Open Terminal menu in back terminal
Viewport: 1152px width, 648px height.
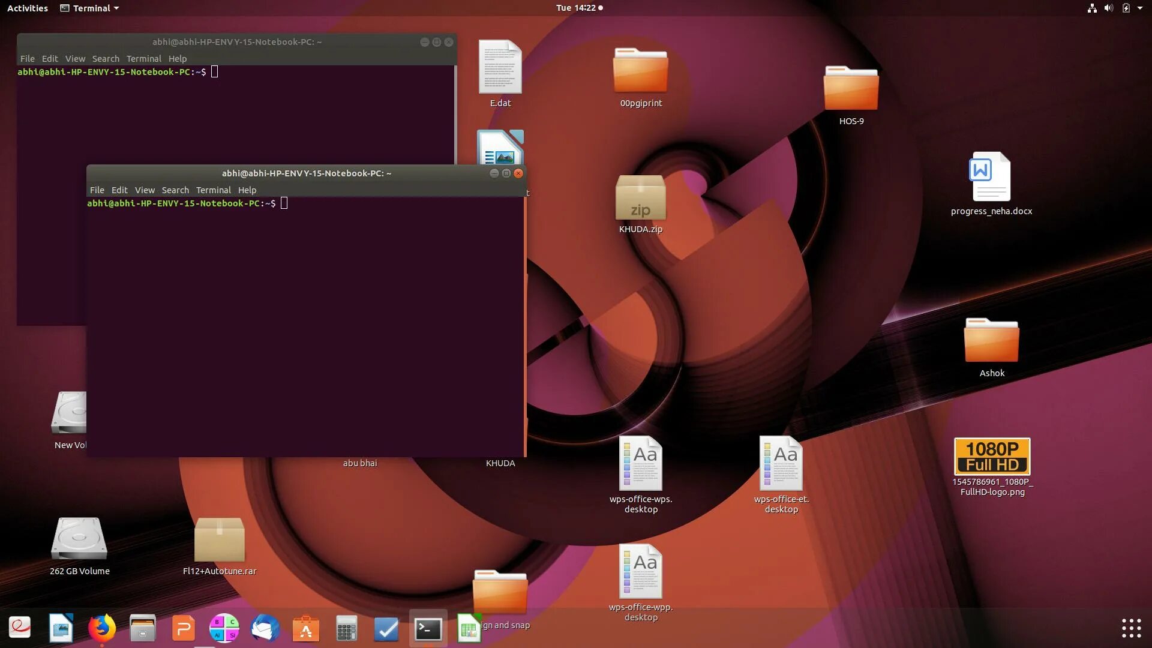[x=143, y=58]
